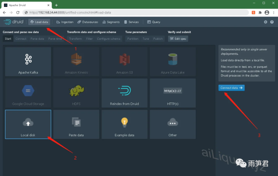Select the Parse data step tab
278x176 pixels.
tap(37, 38)
